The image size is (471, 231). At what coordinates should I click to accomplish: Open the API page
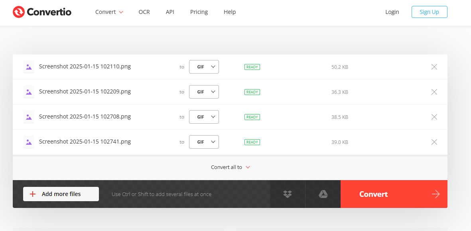pyautogui.click(x=170, y=12)
